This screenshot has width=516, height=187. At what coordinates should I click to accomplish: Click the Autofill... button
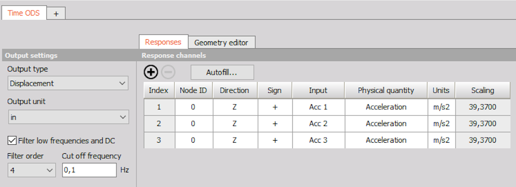click(222, 73)
